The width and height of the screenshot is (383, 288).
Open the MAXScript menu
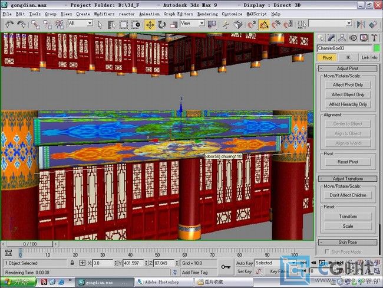[x=256, y=14]
